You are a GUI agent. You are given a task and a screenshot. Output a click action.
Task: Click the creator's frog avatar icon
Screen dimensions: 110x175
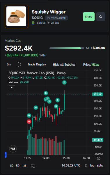tap(33, 23)
